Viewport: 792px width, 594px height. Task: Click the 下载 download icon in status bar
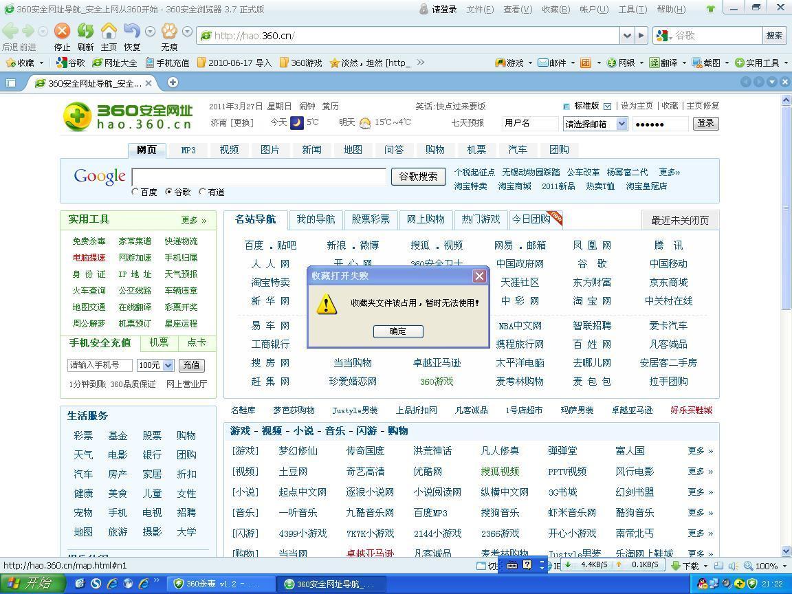[x=676, y=566]
